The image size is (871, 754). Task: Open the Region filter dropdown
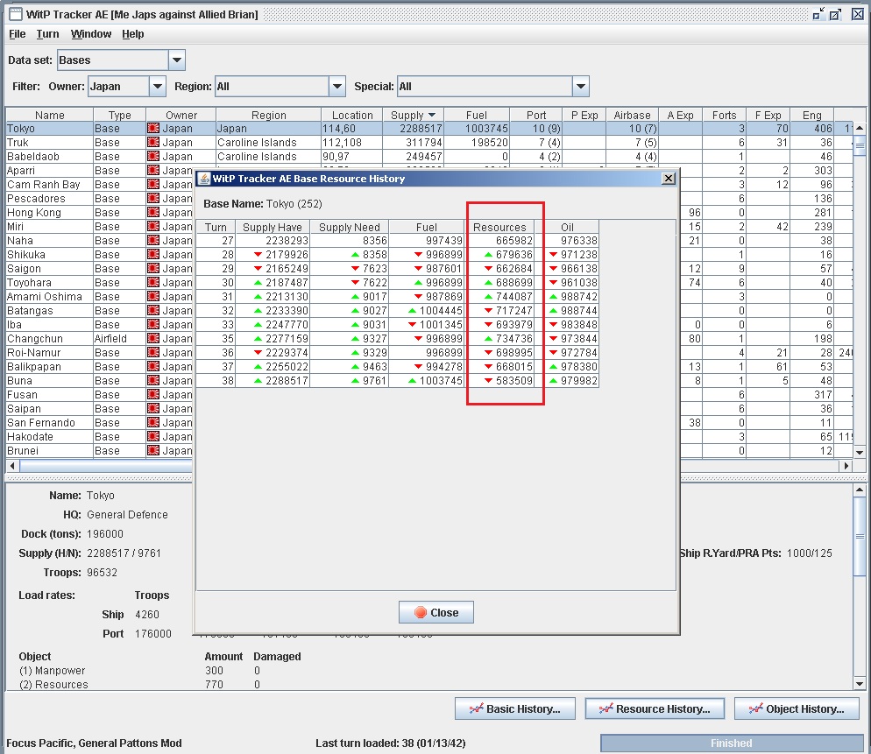(336, 86)
